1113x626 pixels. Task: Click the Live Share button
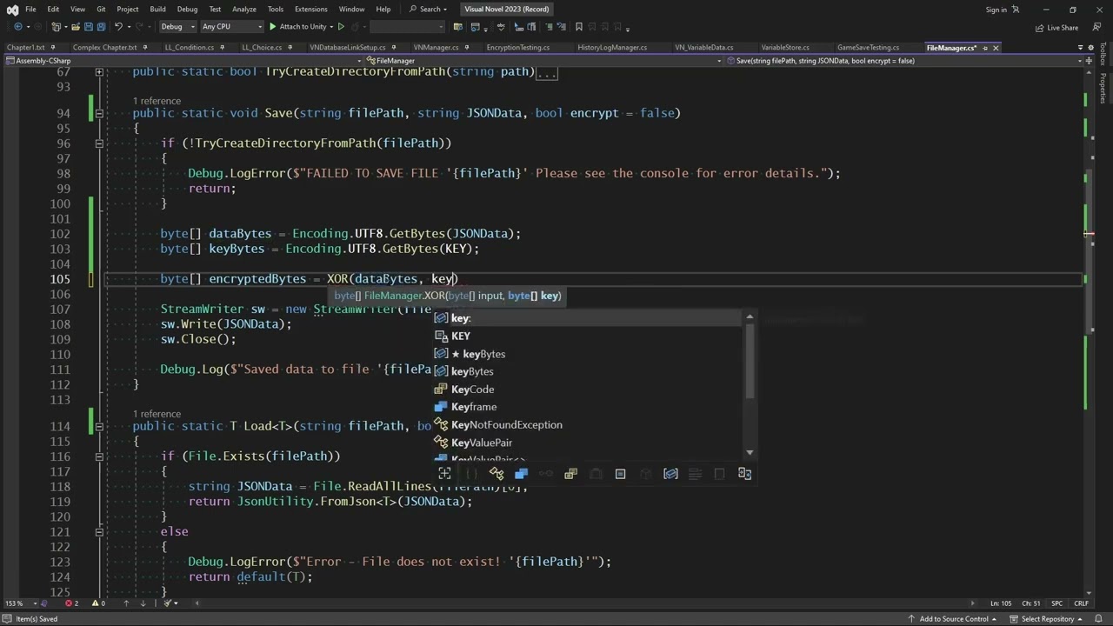coord(1057,27)
